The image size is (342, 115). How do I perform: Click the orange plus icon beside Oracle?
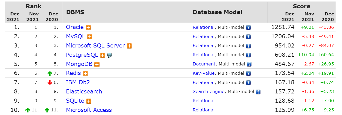point(88,27)
